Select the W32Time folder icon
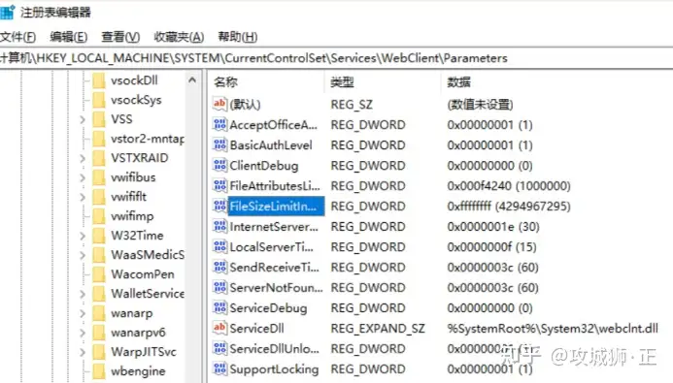Screen dimensions: 673x383 [x=99, y=236]
